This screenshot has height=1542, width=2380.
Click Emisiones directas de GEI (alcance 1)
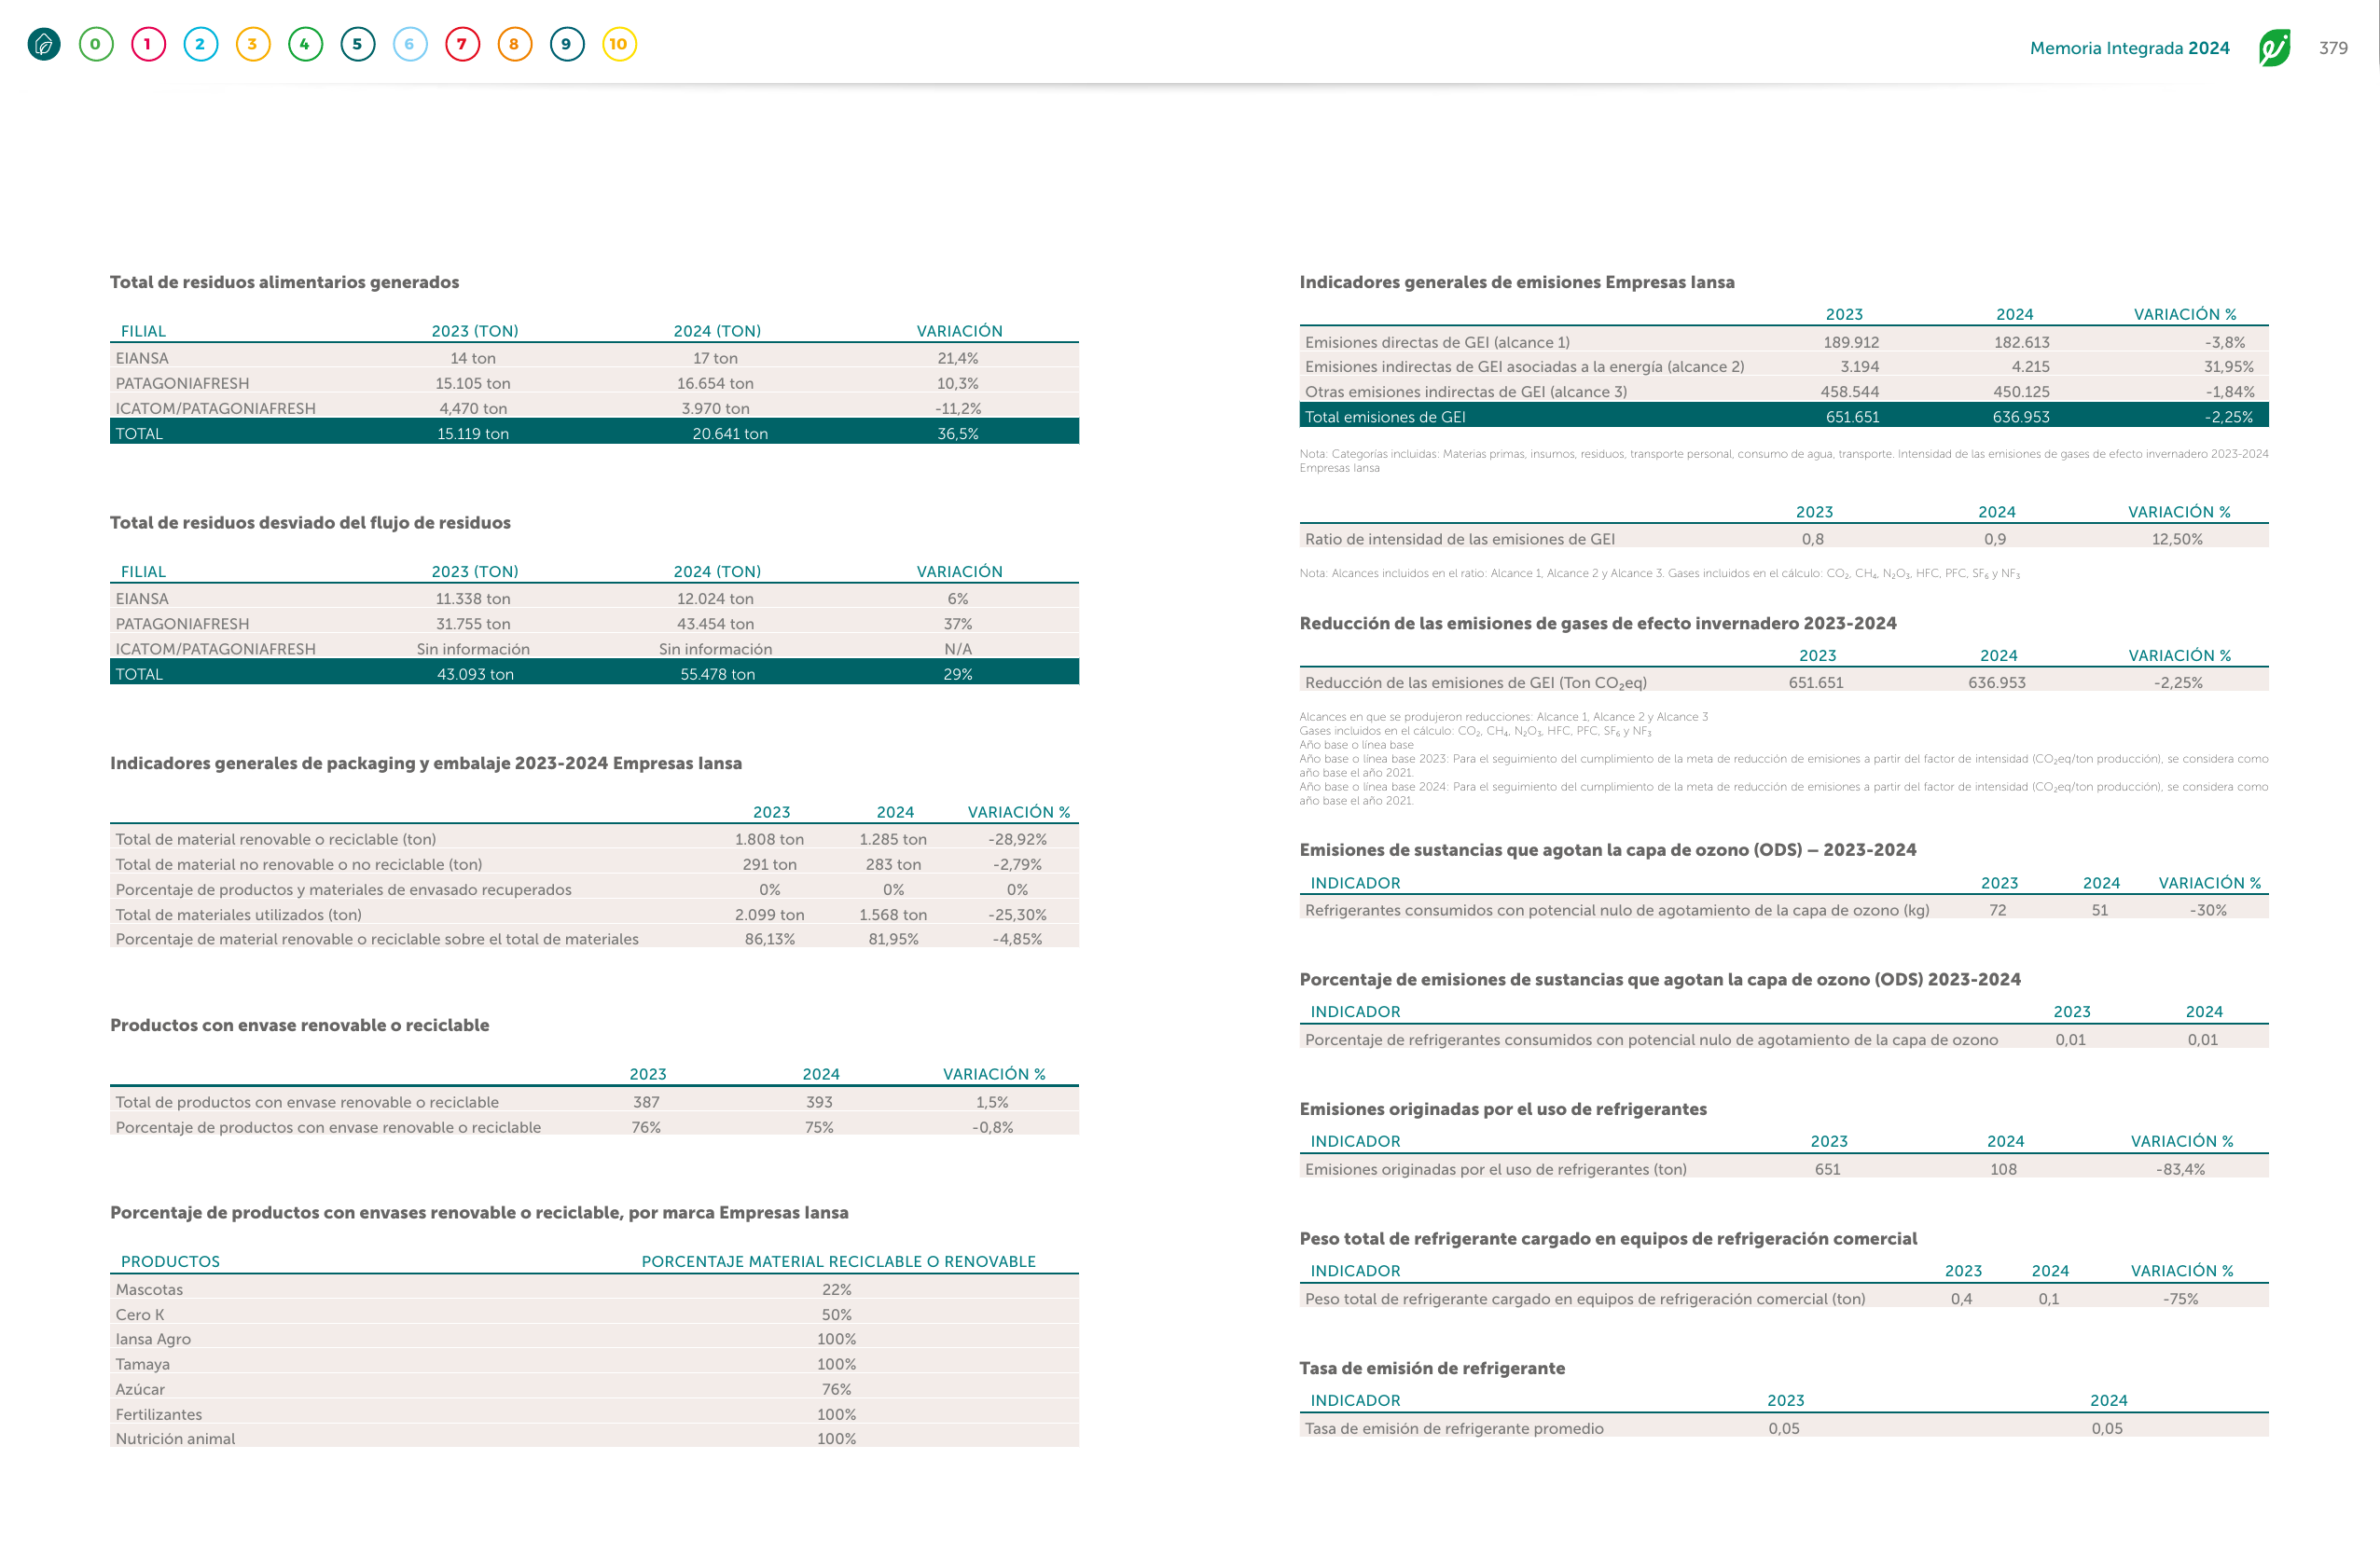1437,343
